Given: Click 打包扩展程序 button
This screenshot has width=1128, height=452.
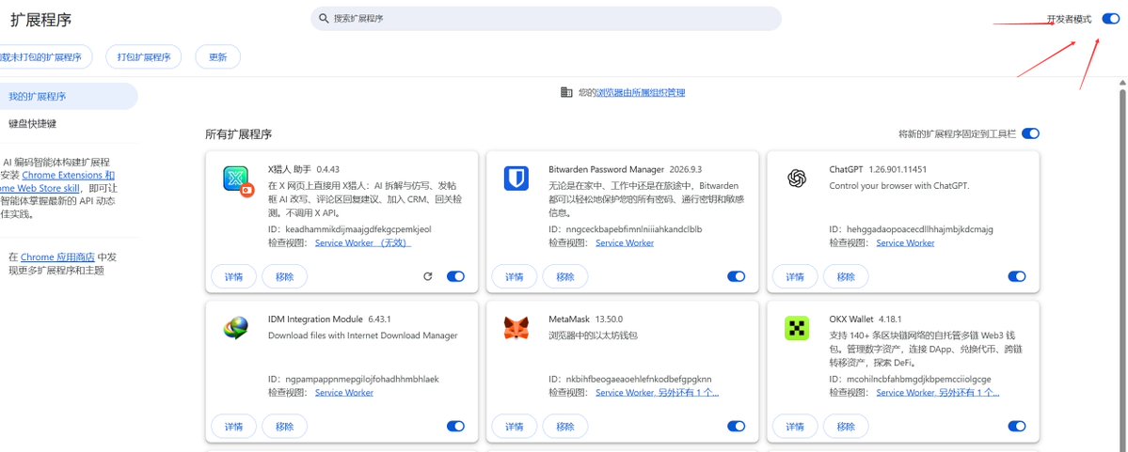Looking at the screenshot, I should [x=144, y=57].
